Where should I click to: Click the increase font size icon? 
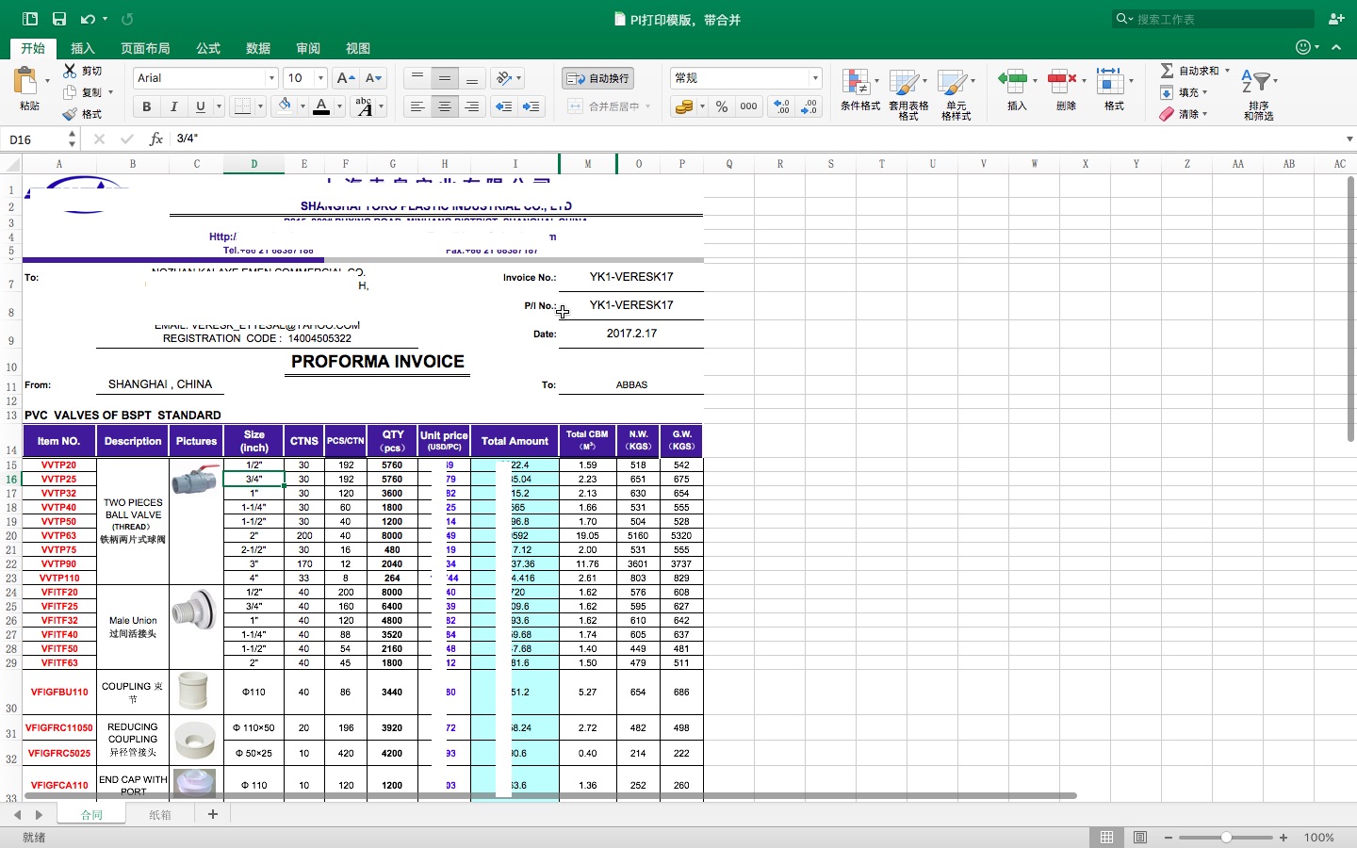(346, 78)
